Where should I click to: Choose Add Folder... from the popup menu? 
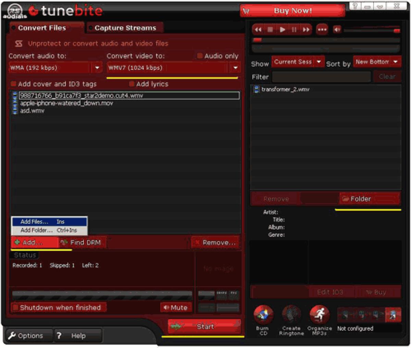(49, 230)
